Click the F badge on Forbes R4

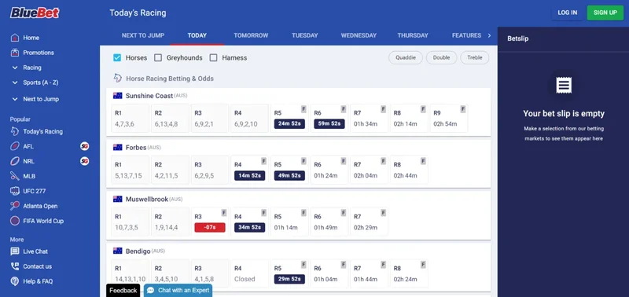264,161
